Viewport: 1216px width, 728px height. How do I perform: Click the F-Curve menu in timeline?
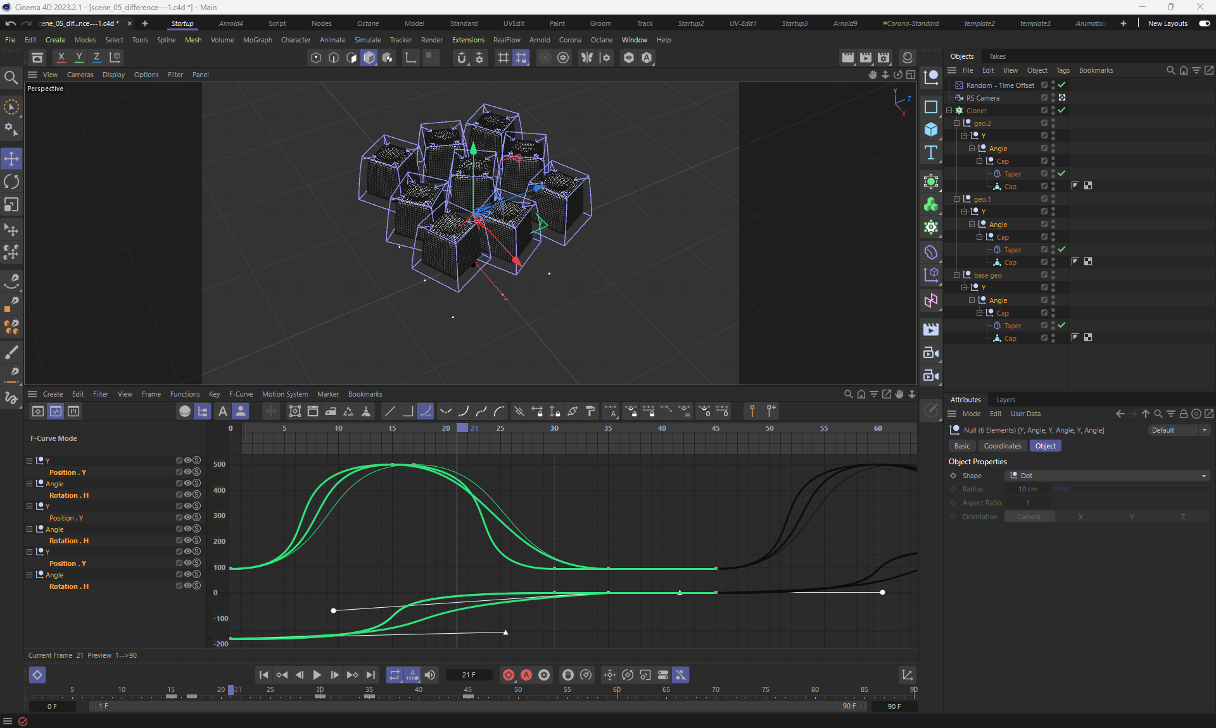click(241, 394)
